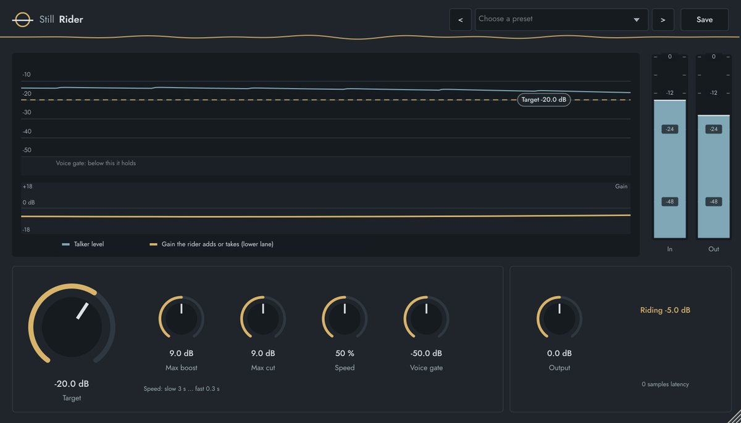Image resolution: width=741 pixels, height=423 pixels.
Task: Click the Save preset button
Action: click(705, 20)
